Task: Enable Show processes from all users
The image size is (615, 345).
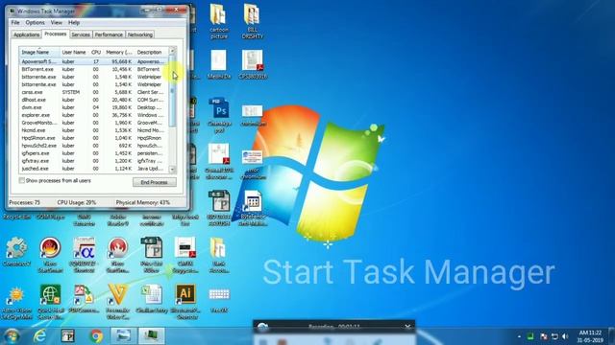Action: [x=22, y=181]
